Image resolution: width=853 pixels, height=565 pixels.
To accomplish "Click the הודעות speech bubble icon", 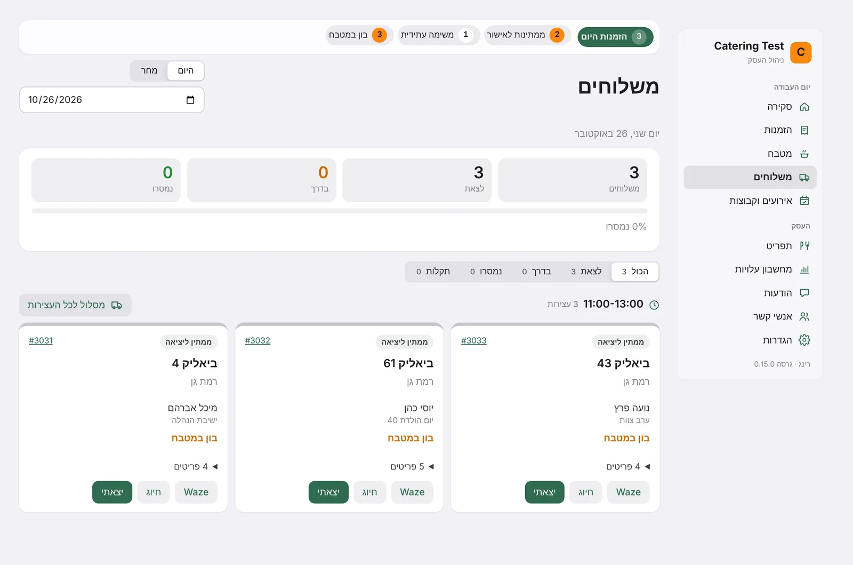I will click(804, 293).
